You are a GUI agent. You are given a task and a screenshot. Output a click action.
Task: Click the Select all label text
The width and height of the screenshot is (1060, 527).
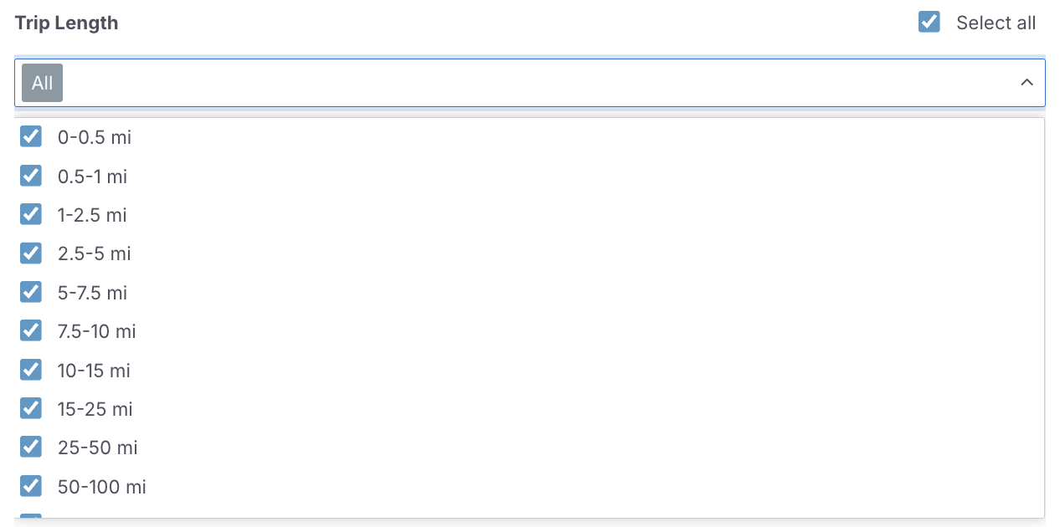pyautogui.click(x=996, y=23)
